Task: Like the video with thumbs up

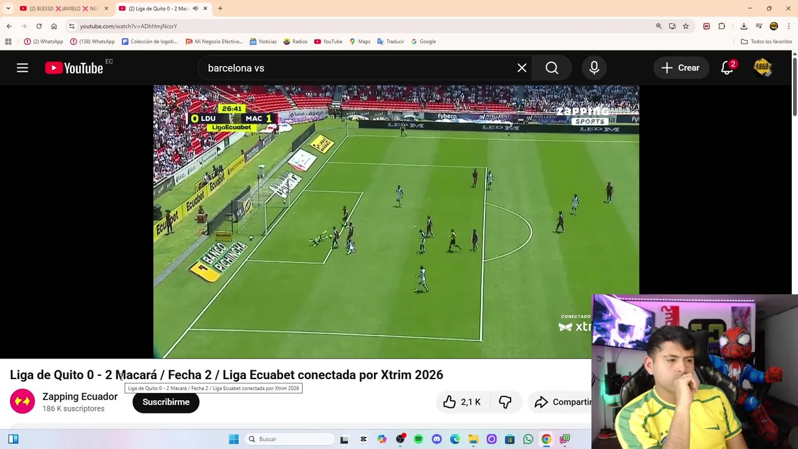Action: [x=461, y=402]
